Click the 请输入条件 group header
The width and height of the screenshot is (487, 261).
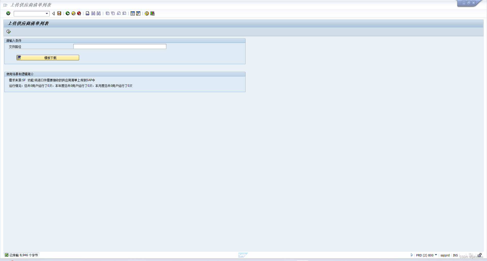pyautogui.click(x=14, y=41)
